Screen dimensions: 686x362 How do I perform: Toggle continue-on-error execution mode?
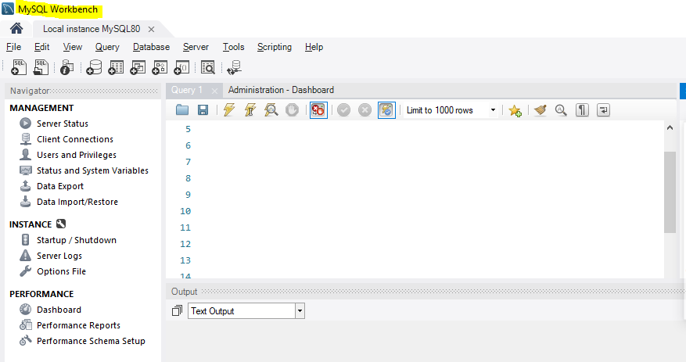[318, 110]
